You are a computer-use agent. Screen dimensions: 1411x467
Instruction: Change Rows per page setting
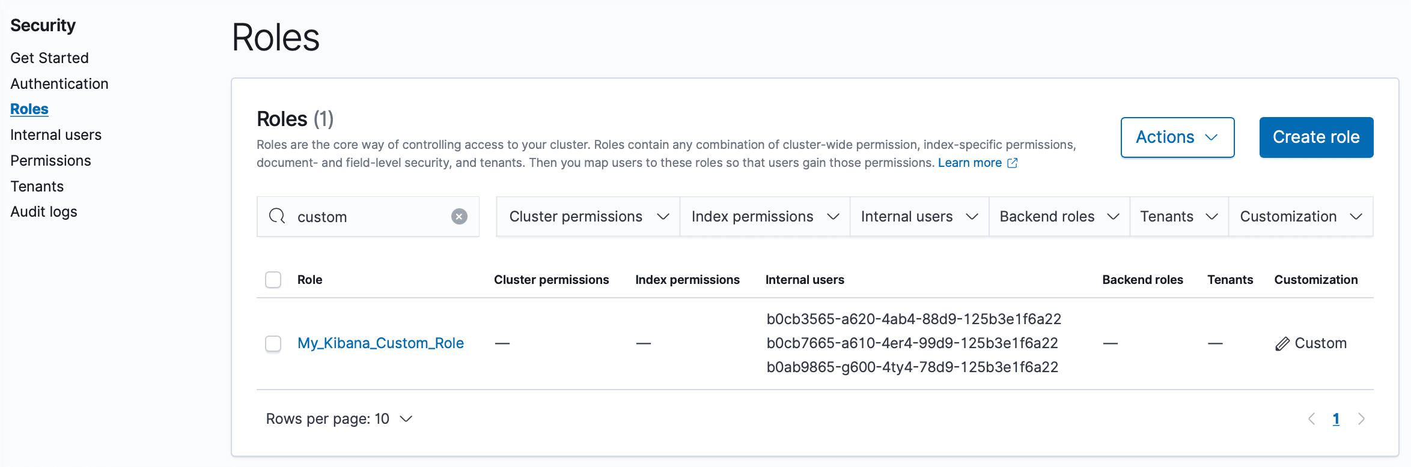[339, 419]
